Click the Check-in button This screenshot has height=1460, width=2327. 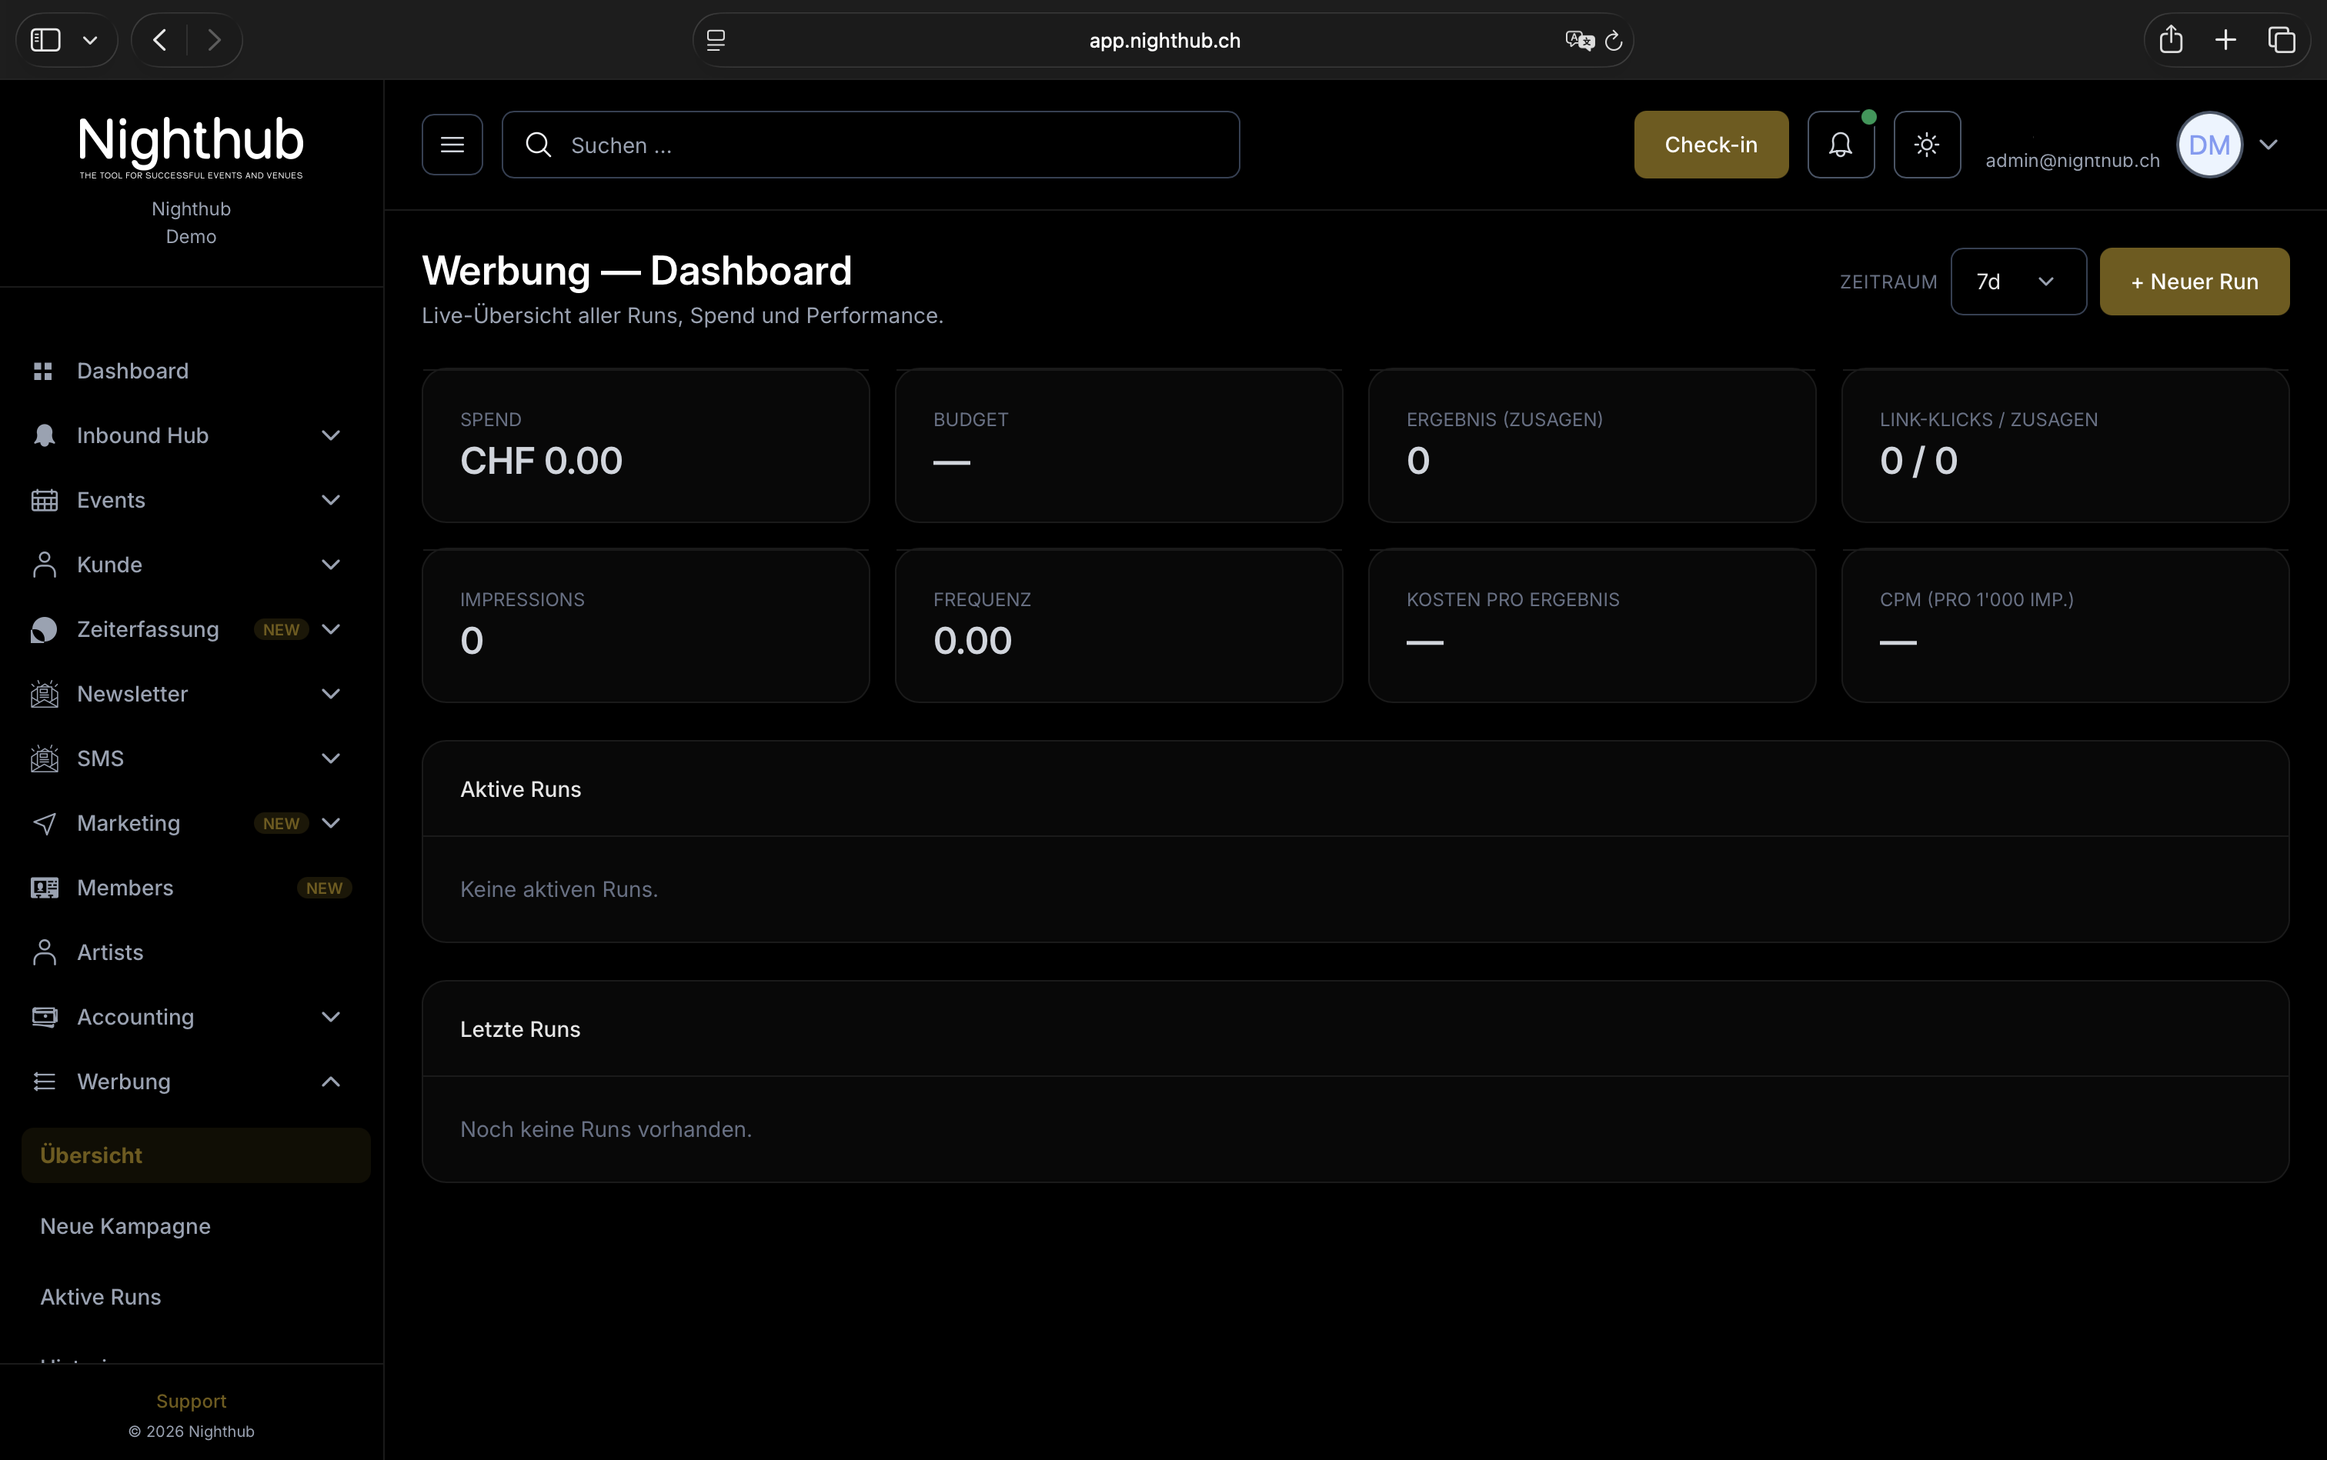1711,145
